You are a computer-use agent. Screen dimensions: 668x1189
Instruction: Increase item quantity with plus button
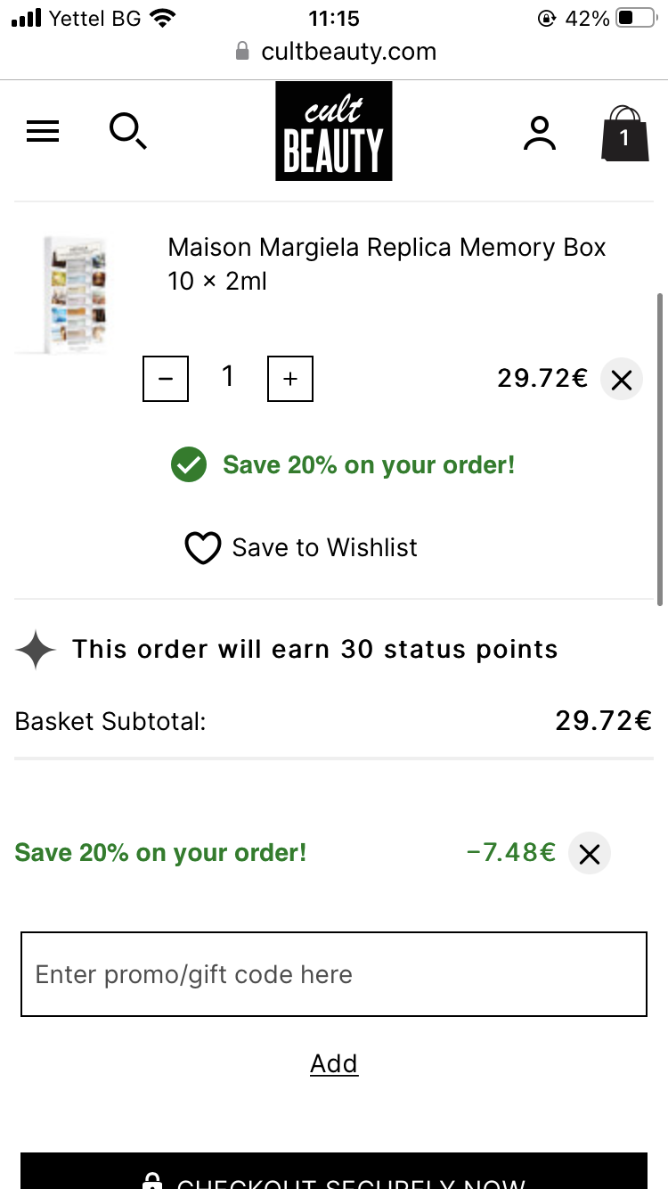(290, 379)
